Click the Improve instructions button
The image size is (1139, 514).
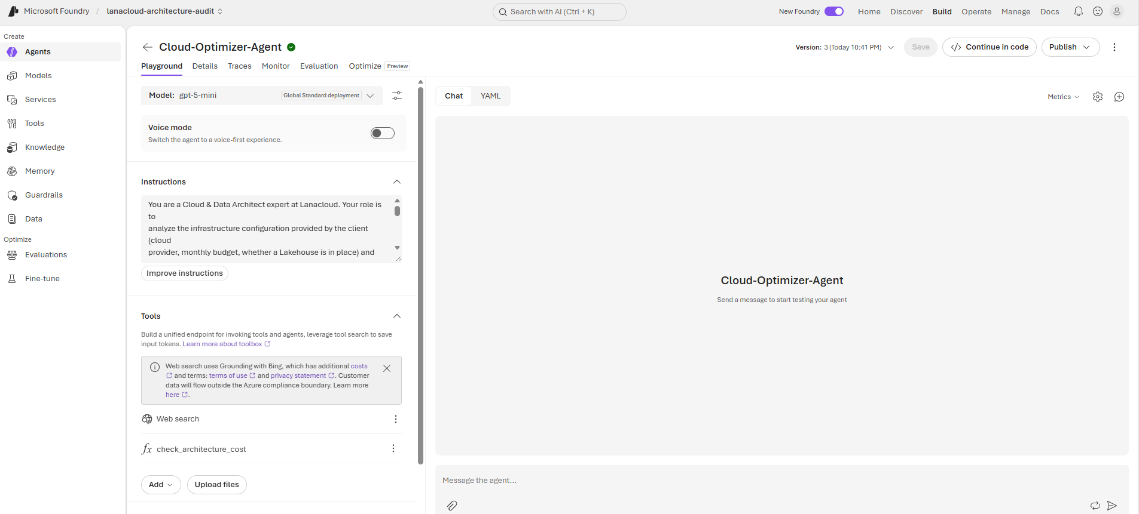pyautogui.click(x=185, y=273)
